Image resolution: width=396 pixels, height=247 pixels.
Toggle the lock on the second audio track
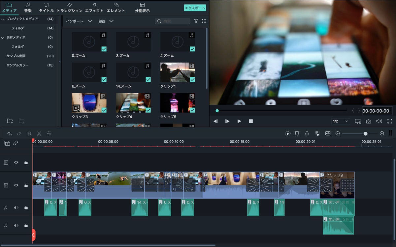(x=26, y=226)
